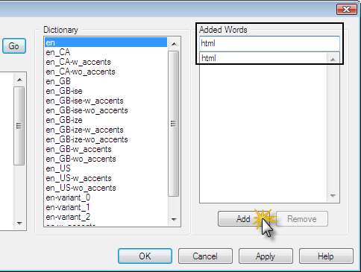
Task: Click the disabled Remove button
Action: point(302,219)
